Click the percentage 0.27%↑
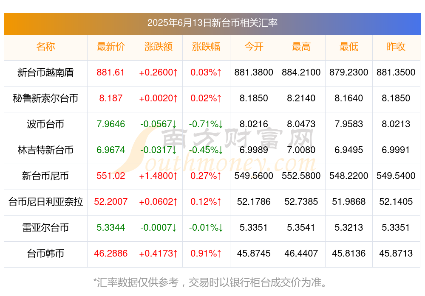 (206, 176)
